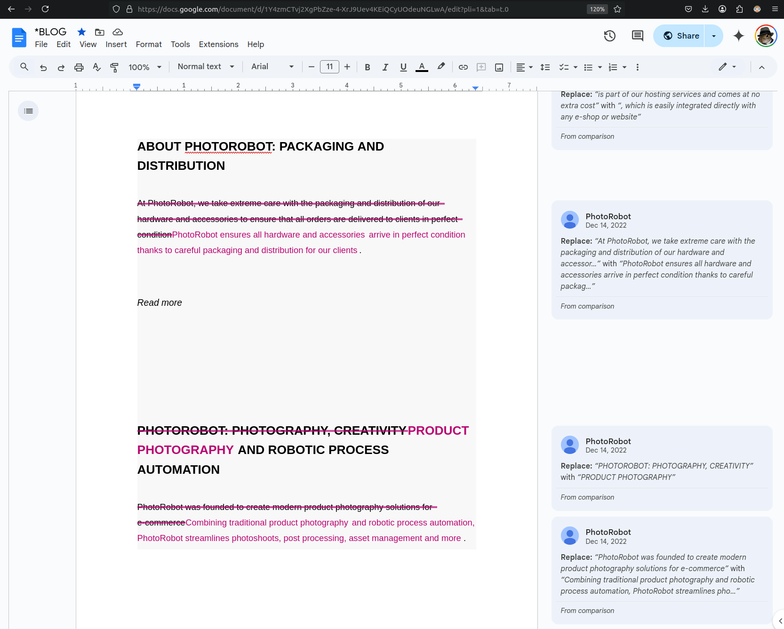Screen dimensions: 784x629
Task: Open the View menu
Action: (x=88, y=44)
